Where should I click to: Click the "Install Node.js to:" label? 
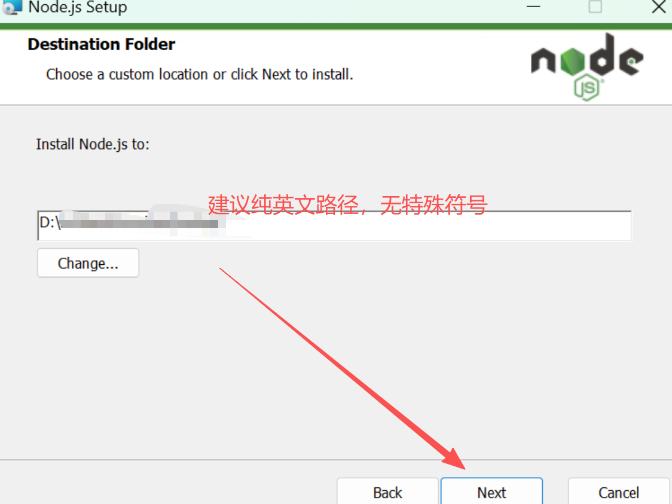click(93, 144)
